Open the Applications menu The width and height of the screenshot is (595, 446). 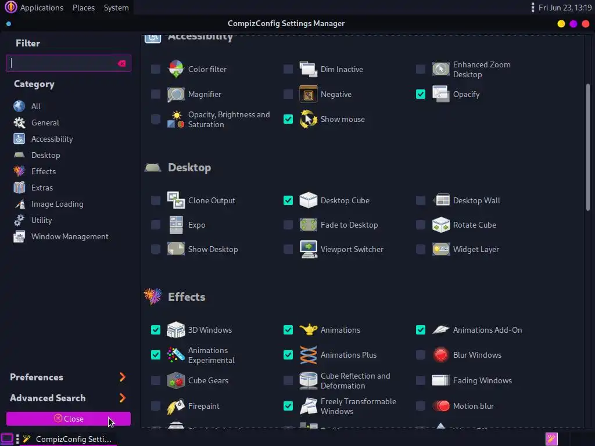click(x=41, y=8)
